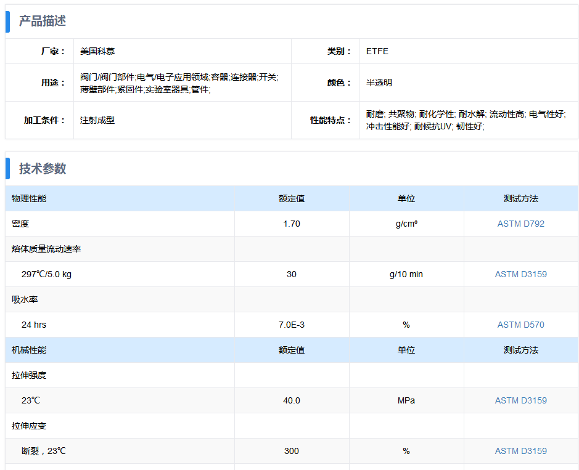
Task: Click the manufacturer value 美国科慕
Action: 97,51
